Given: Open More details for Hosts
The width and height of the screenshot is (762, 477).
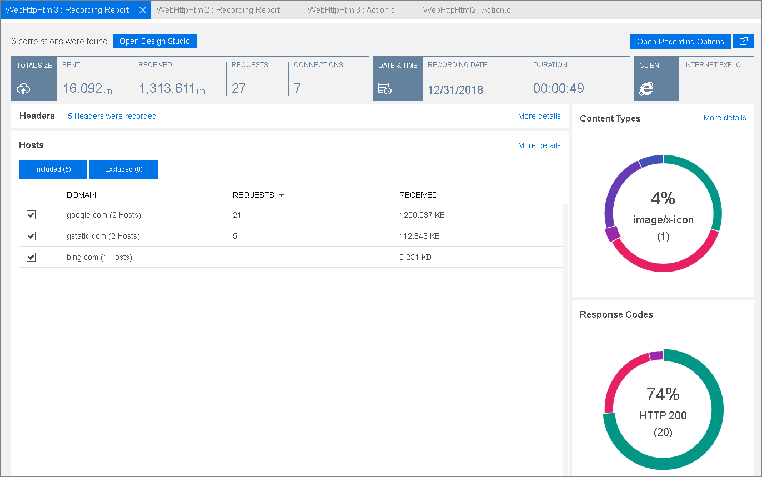Looking at the screenshot, I should (x=539, y=145).
